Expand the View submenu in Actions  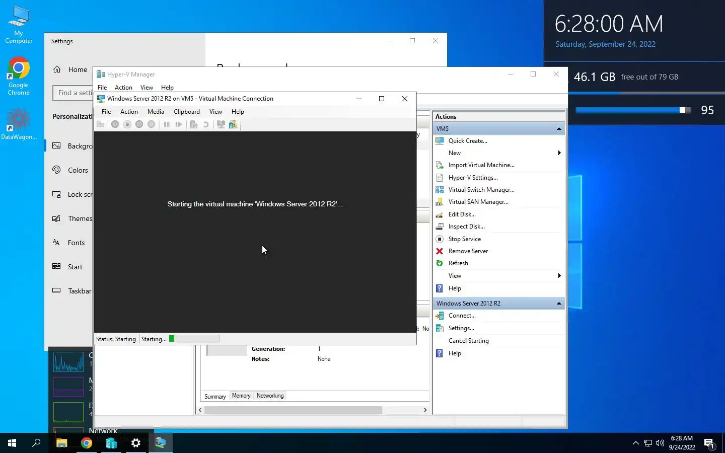pyautogui.click(x=559, y=276)
